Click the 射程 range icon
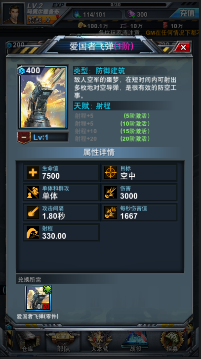Screen dimensions: 201x359 tap(33, 232)
